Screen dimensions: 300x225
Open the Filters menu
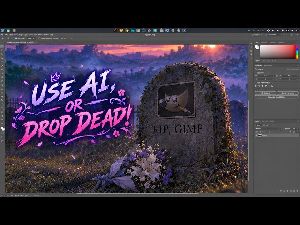coord(40,35)
